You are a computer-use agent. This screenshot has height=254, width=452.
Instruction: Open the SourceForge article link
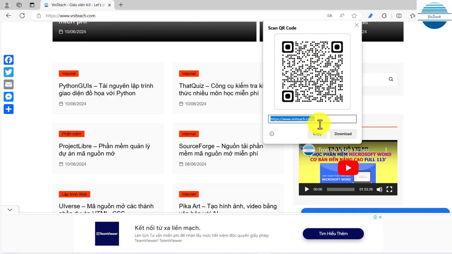pos(221,150)
